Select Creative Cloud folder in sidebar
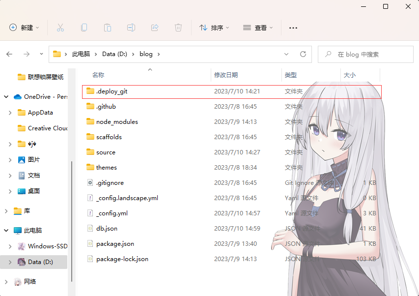This screenshot has height=296, width=419. pos(42,128)
